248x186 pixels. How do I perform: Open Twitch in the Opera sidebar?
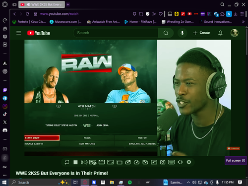[x=5, y=90]
